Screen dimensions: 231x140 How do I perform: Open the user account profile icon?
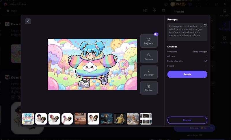point(190,4)
